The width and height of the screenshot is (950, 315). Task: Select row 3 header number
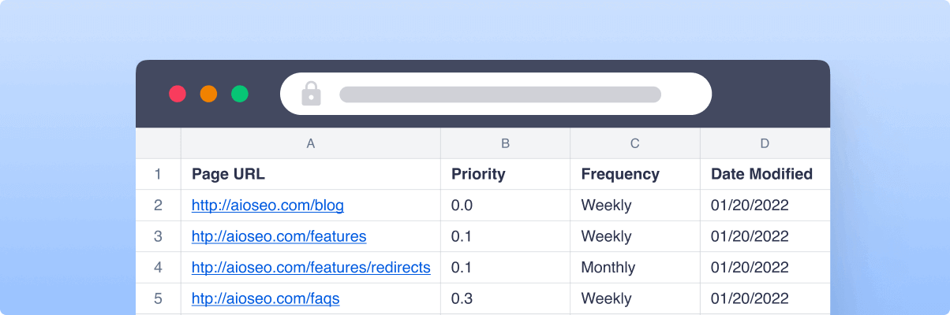(158, 236)
